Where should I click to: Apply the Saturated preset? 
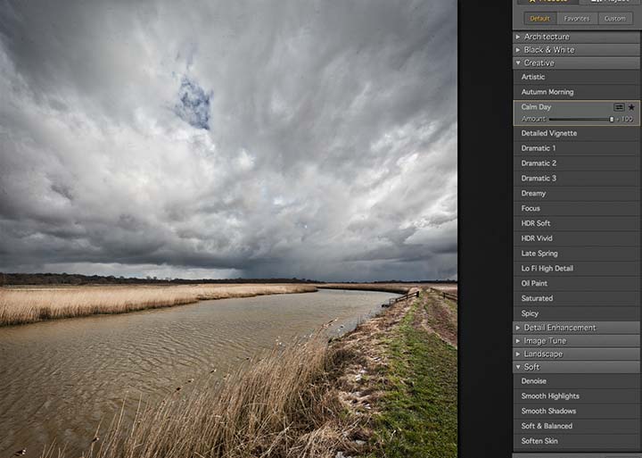[x=576, y=299]
